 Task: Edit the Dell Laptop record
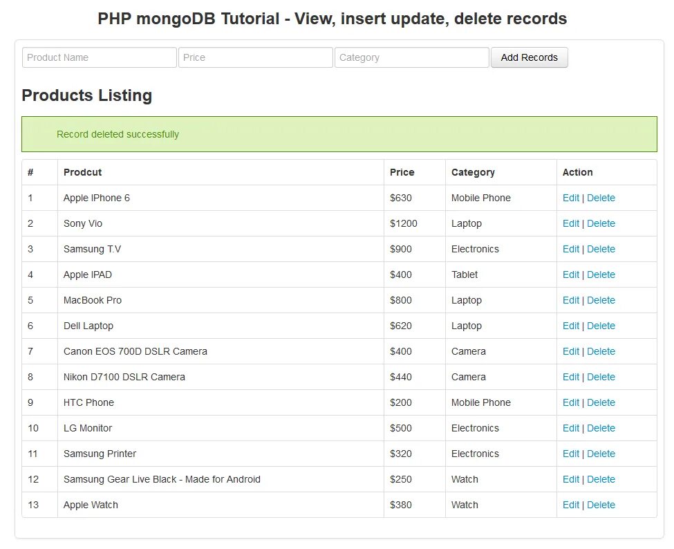pos(571,326)
